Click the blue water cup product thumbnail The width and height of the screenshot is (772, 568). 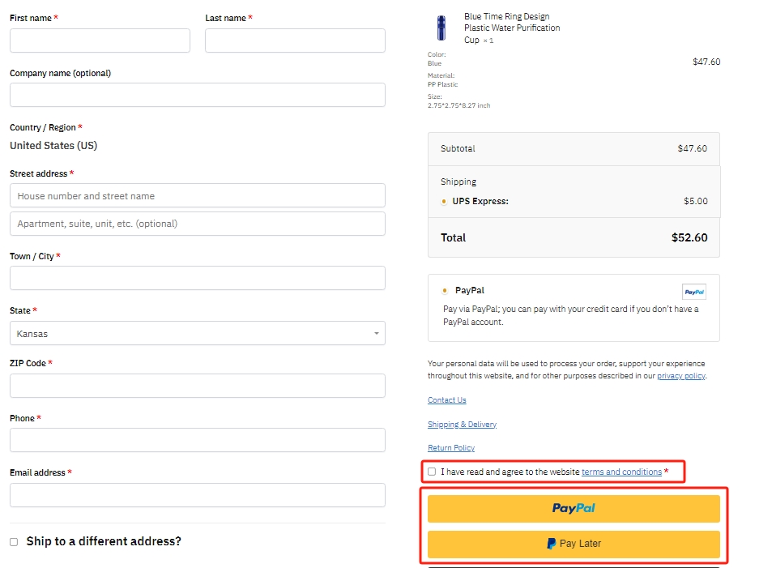(x=441, y=28)
